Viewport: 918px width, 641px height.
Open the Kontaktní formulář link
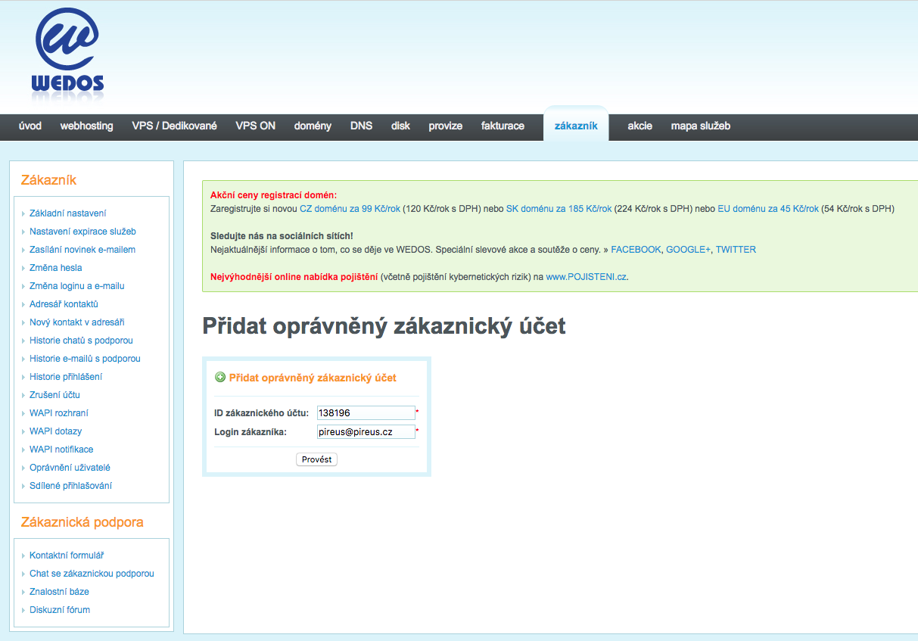[x=67, y=555]
